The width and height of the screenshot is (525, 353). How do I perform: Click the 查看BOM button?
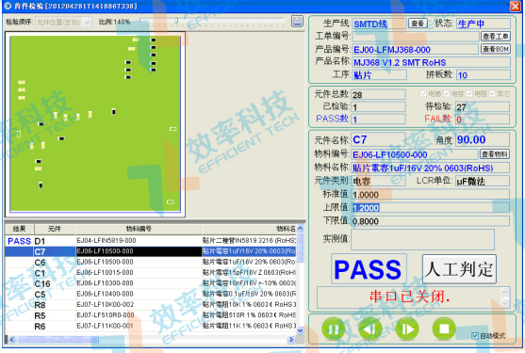tap(496, 49)
